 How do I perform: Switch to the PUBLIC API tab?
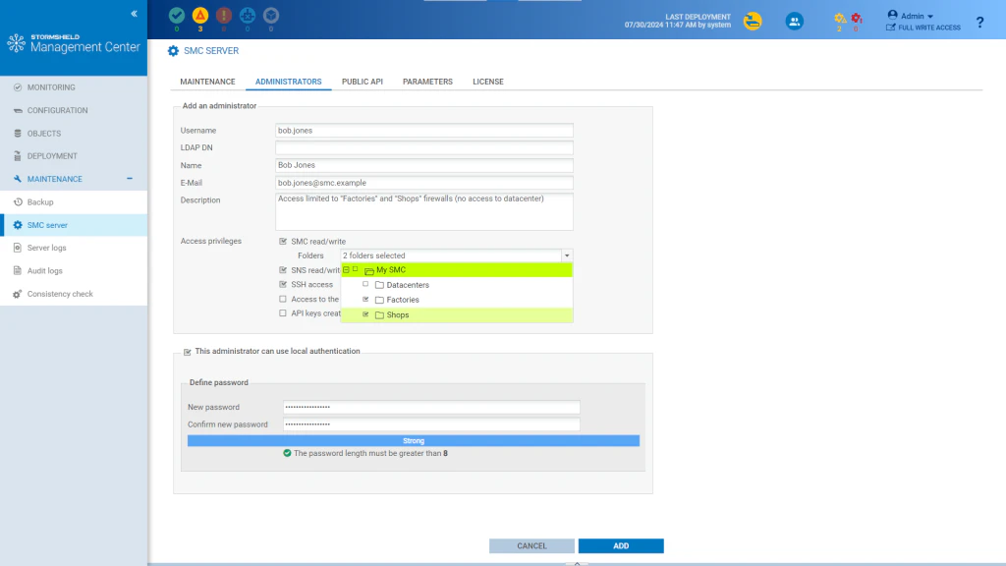coord(362,82)
